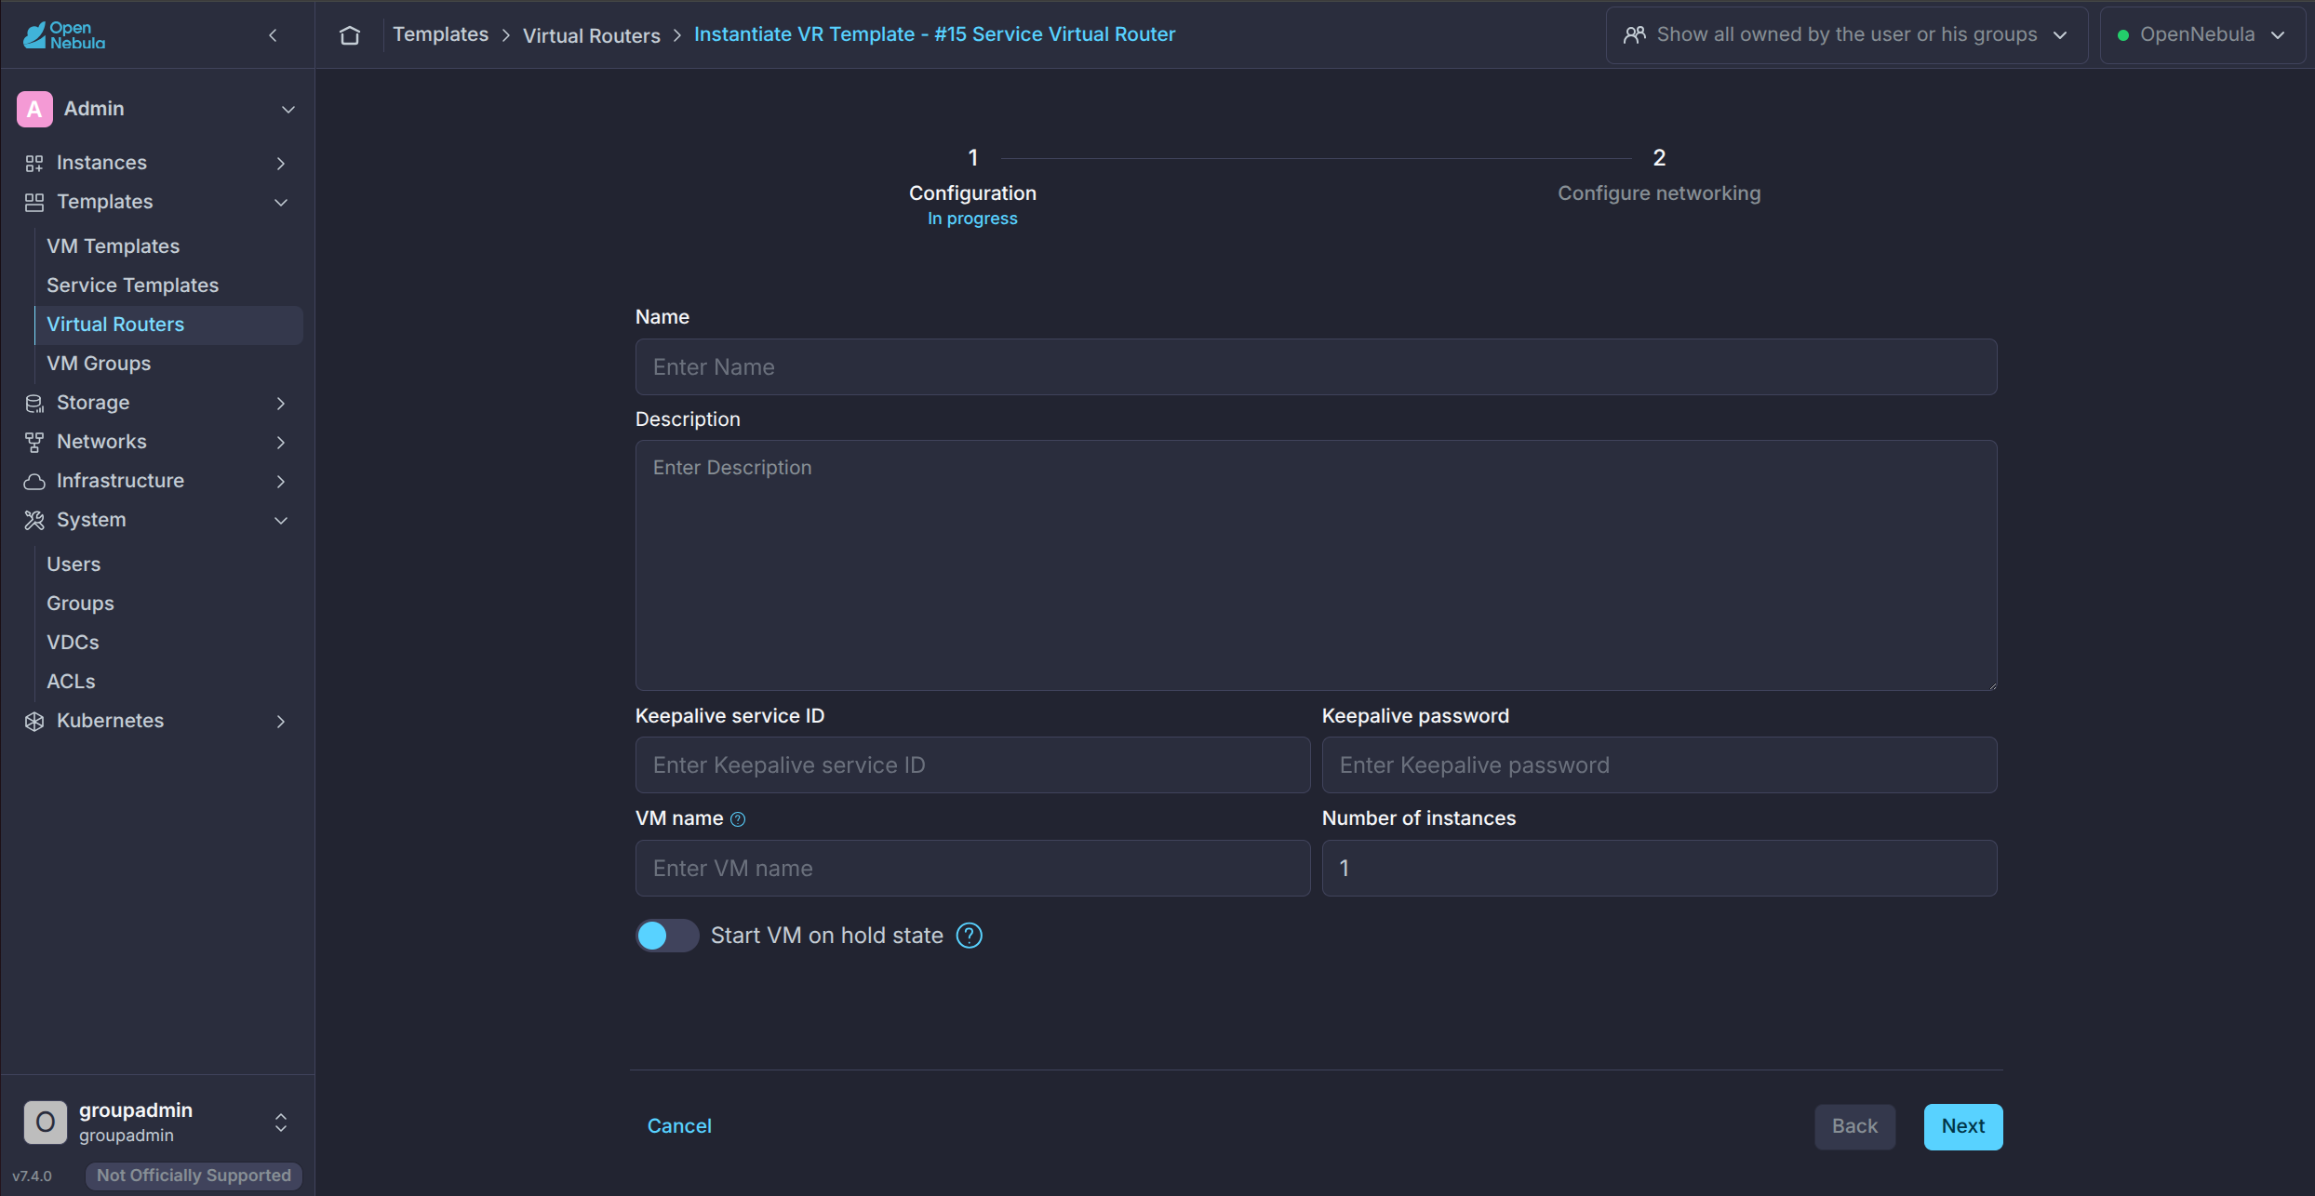Collapse the Templates section chevron

pyautogui.click(x=280, y=203)
